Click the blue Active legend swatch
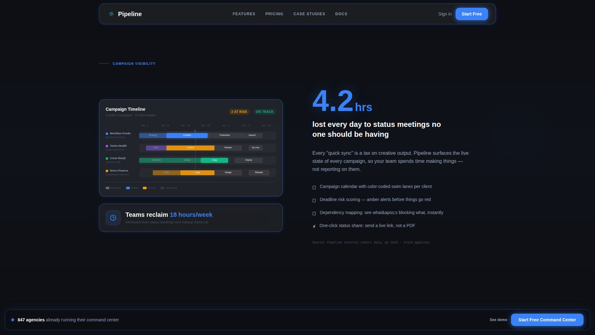The width and height of the screenshot is (595, 335). pyautogui.click(x=128, y=188)
